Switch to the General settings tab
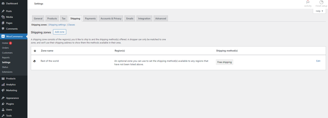Viewport: 328px width, 118px height. pyautogui.click(x=38, y=18)
